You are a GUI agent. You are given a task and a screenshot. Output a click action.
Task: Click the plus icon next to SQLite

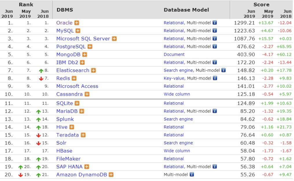click(x=77, y=103)
